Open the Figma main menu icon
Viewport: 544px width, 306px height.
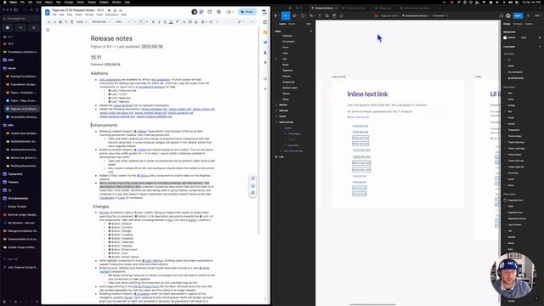276,15
